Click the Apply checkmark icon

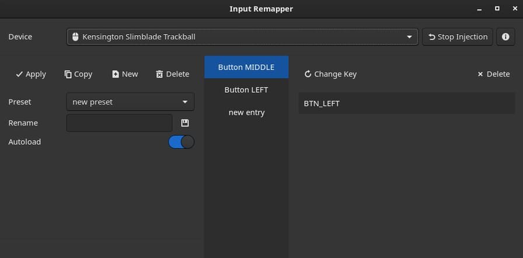click(x=19, y=74)
